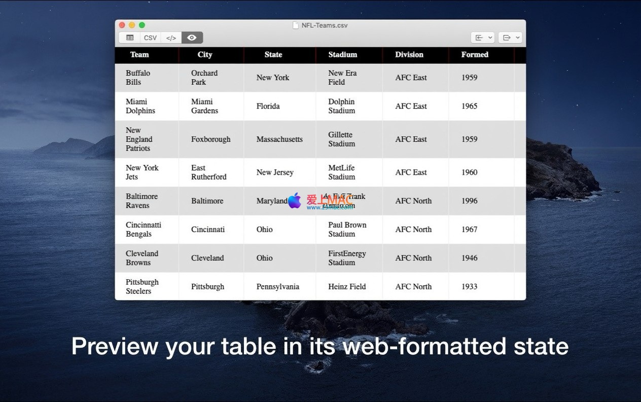This screenshot has height=402, width=641.
Task: Open the import dropdown menu
Action: coord(482,38)
